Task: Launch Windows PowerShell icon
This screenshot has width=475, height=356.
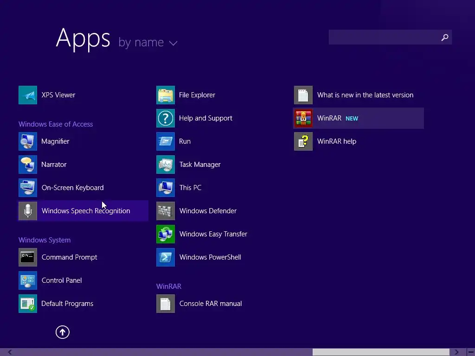Action: (x=166, y=257)
